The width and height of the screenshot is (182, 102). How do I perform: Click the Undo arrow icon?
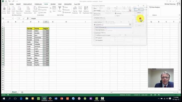point(9,1)
